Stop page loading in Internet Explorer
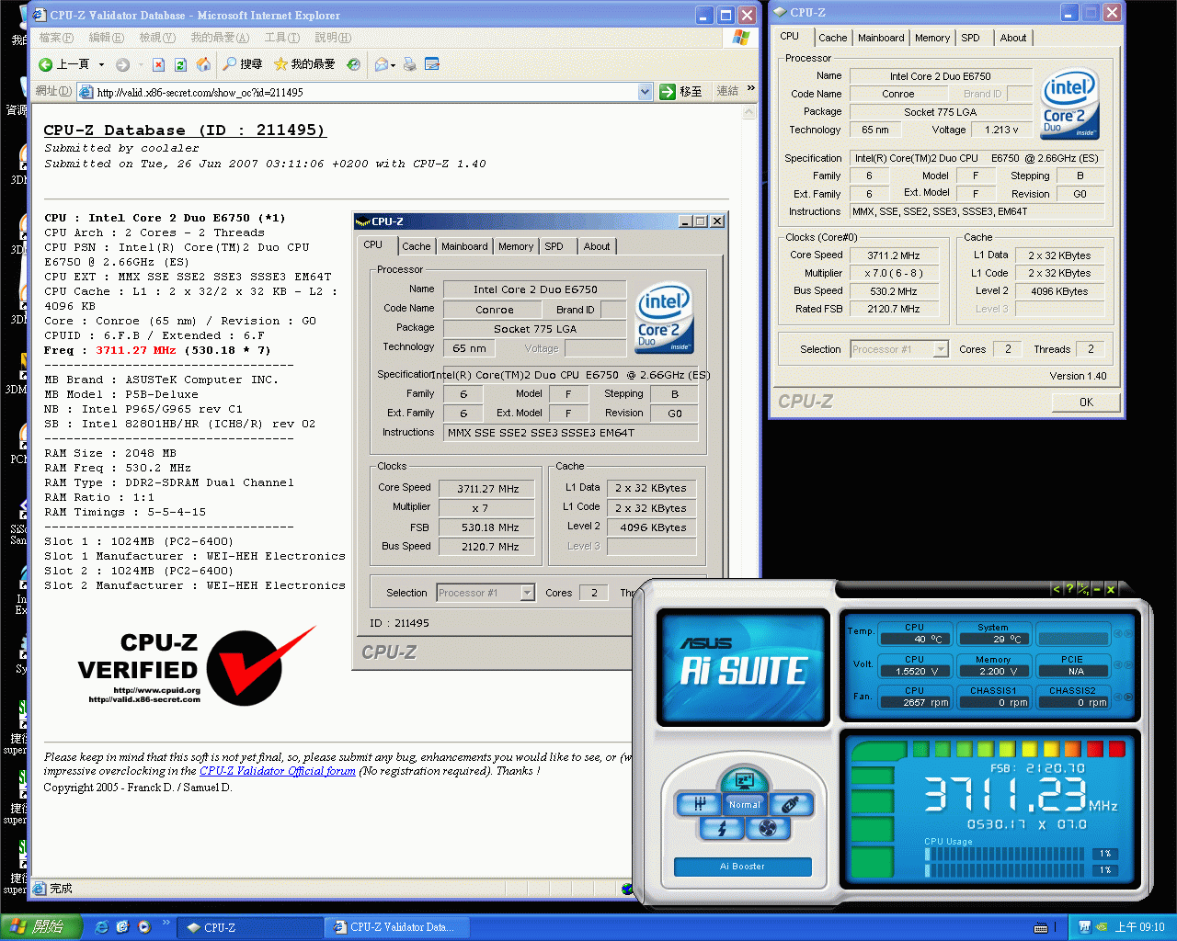This screenshot has width=1177, height=941. pos(158,64)
